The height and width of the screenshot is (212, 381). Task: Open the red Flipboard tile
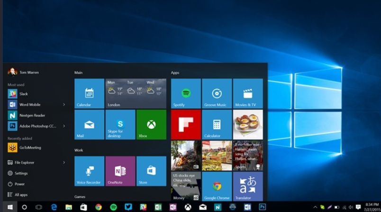click(186, 124)
